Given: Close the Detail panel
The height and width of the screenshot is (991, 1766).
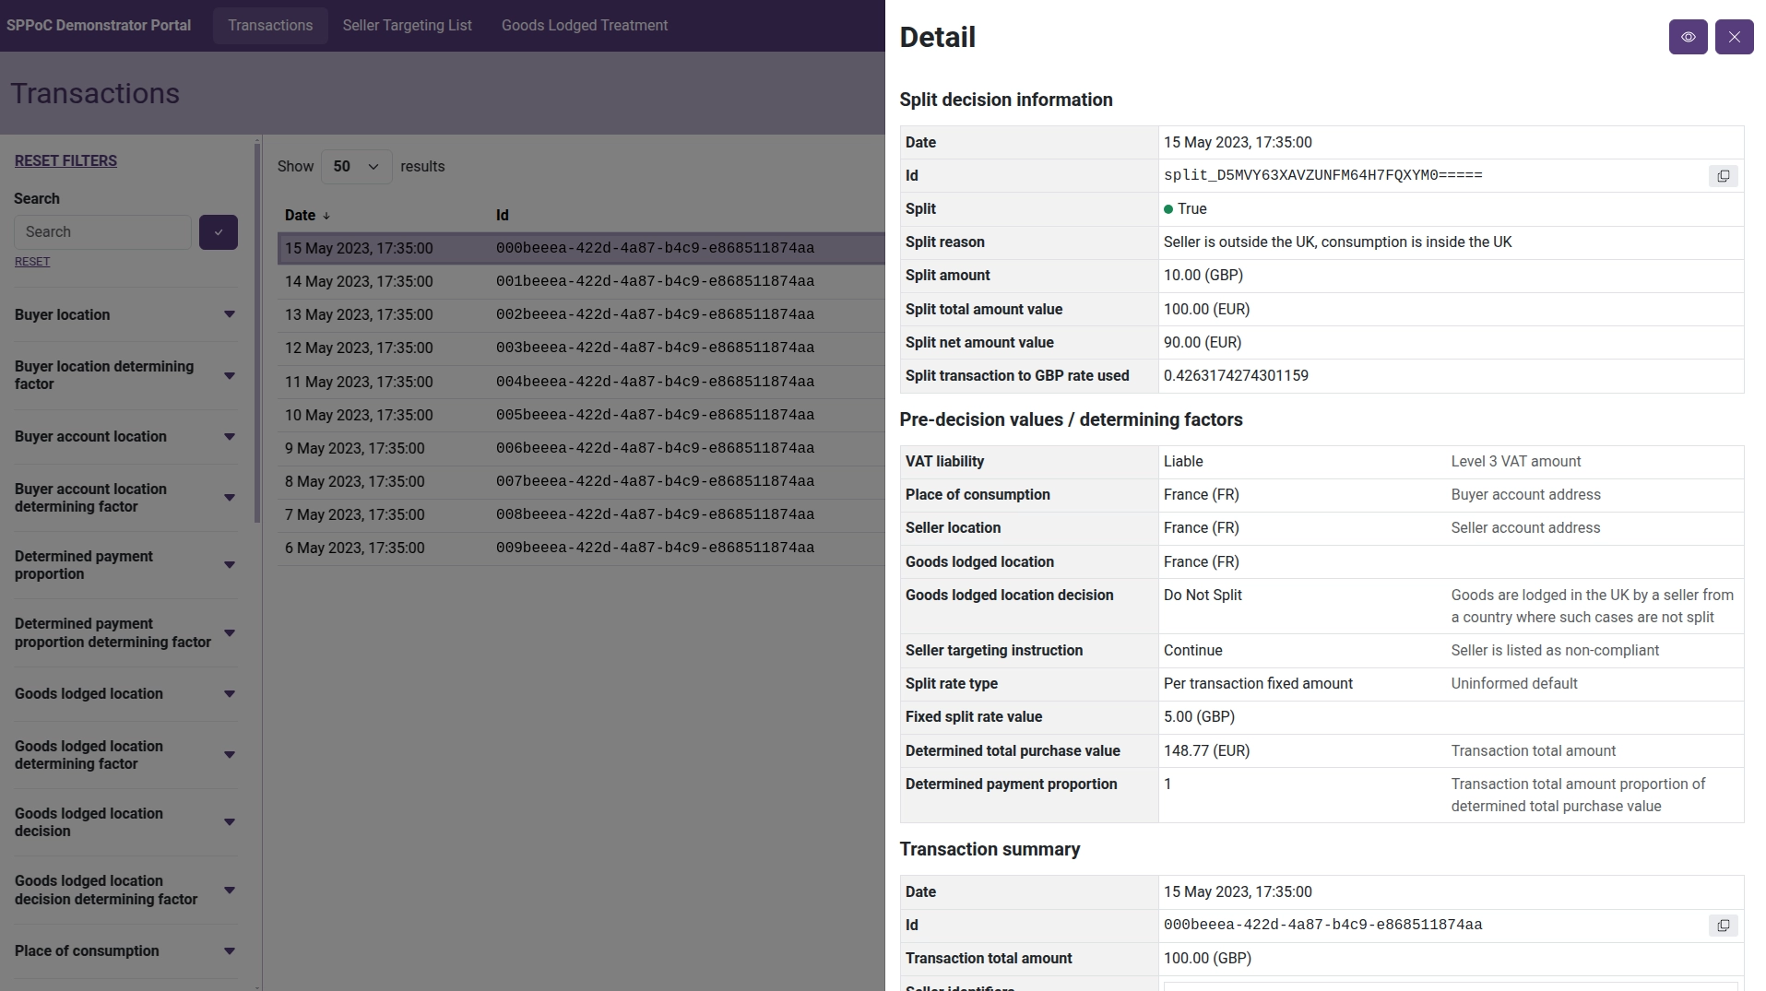Looking at the screenshot, I should point(1734,37).
